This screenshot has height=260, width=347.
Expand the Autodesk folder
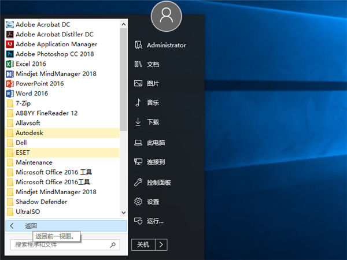pos(29,133)
